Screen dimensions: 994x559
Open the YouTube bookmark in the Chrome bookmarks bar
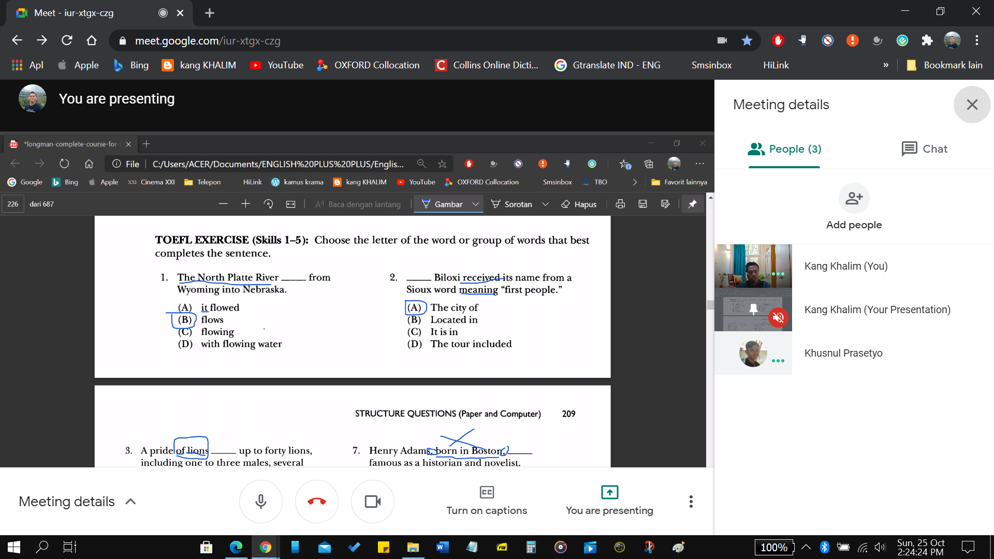(x=277, y=65)
